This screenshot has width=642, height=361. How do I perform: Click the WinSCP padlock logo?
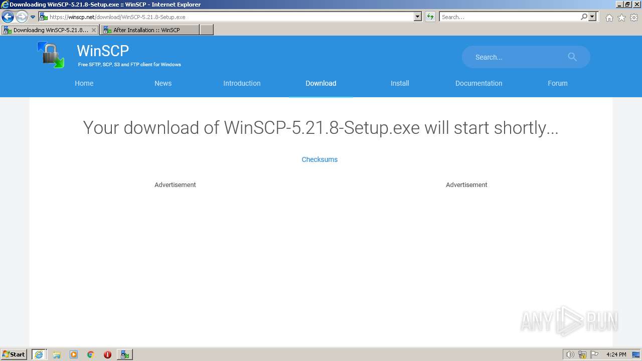point(51,55)
